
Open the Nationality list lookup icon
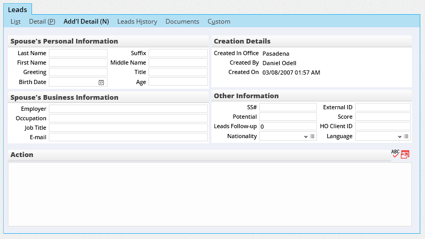coord(313,137)
